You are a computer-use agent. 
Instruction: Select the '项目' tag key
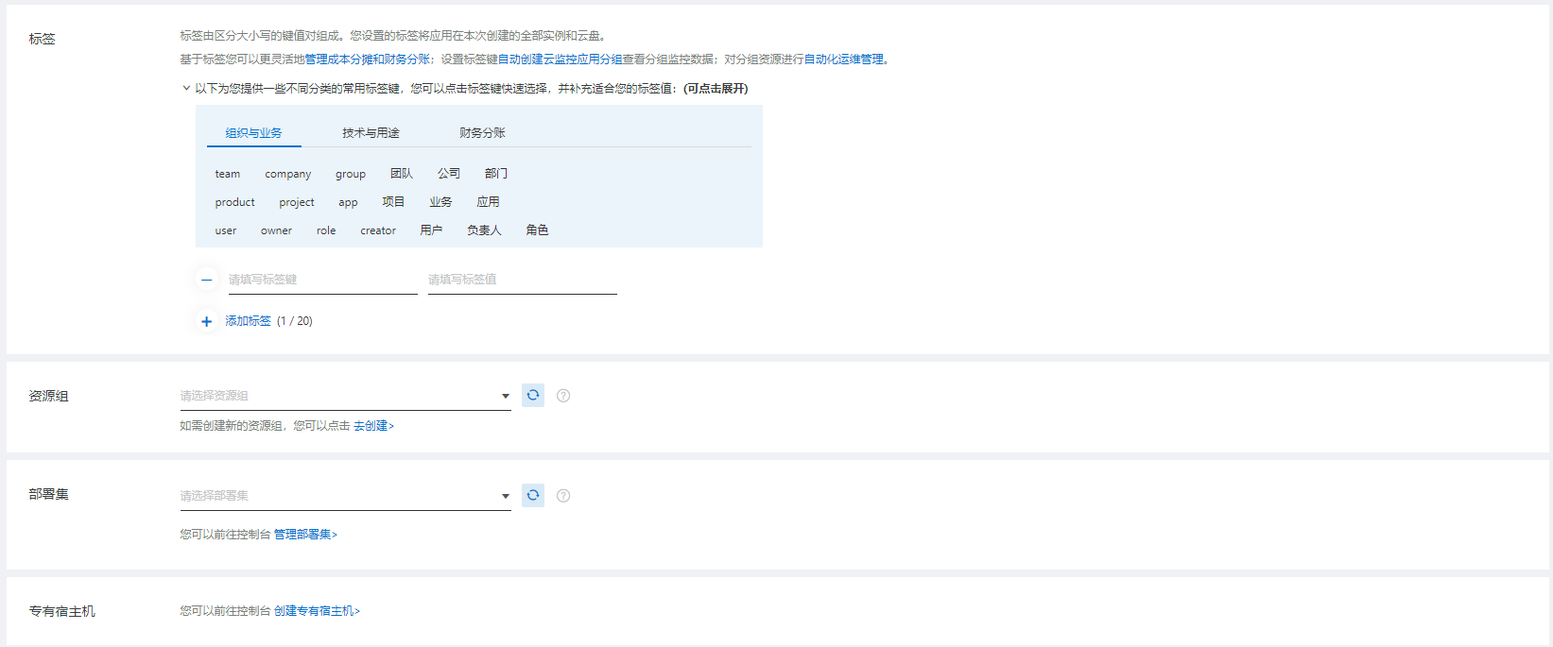click(x=393, y=202)
